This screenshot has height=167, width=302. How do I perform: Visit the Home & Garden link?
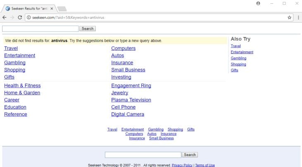coord(22,93)
